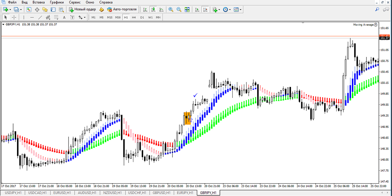Select the W1 timeframe
The width and height of the screenshot is (392, 196).
coord(150,17)
